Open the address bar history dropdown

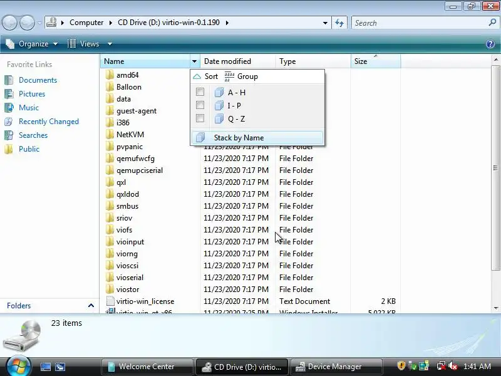pos(325,23)
